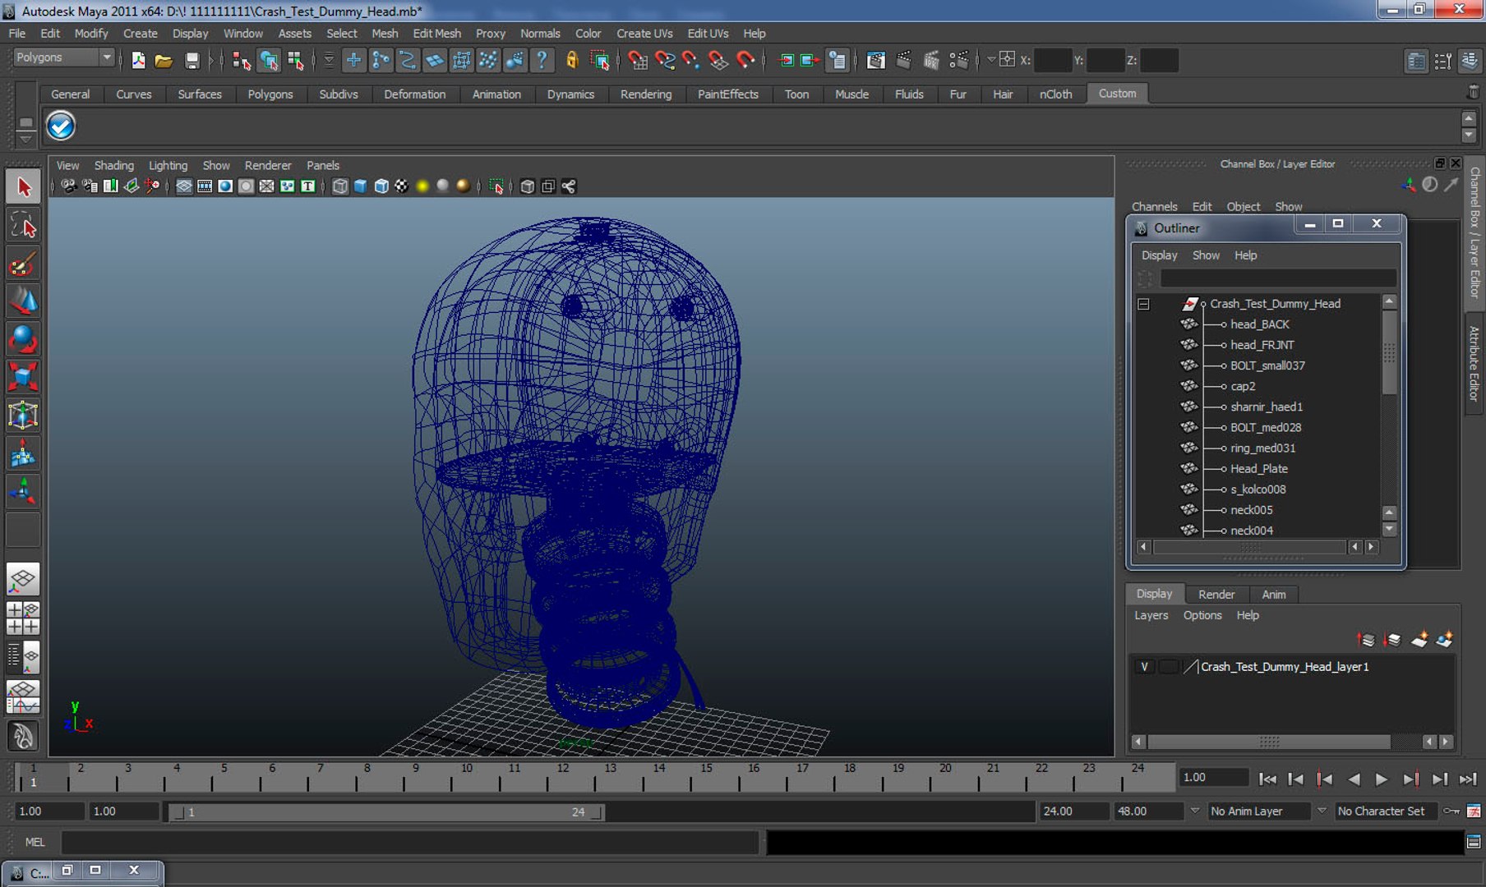Screen dimensions: 1486x887
Task: Click the Outliner vertical scrollbar
Action: [x=1389, y=353]
